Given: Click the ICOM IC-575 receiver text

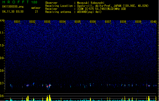Looking at the screenshot, I should [x=101, y=9].
